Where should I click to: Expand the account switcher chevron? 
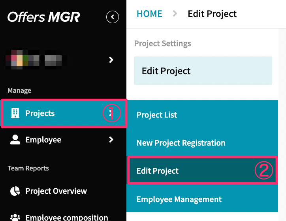click(x=111, y=60)
